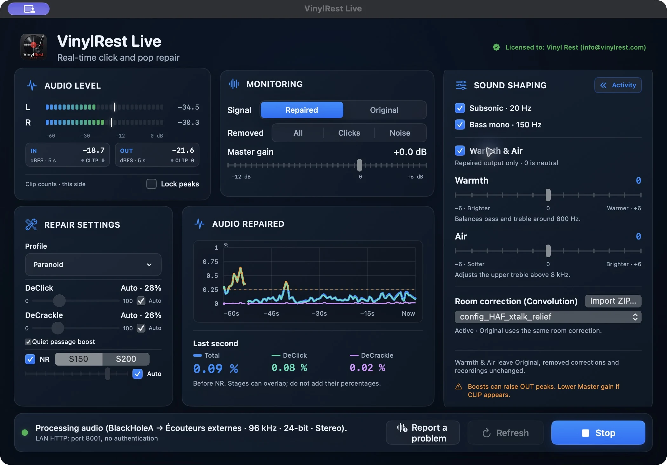Click the Master gain slider handle
This screenshot has height=465, width=667.
pyautogui.click(x=359, y=165)
